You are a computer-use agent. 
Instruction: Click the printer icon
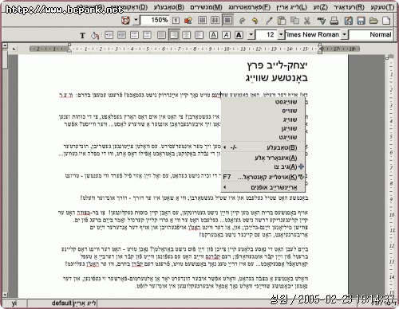pyautogui.click(x=334, y=21)
